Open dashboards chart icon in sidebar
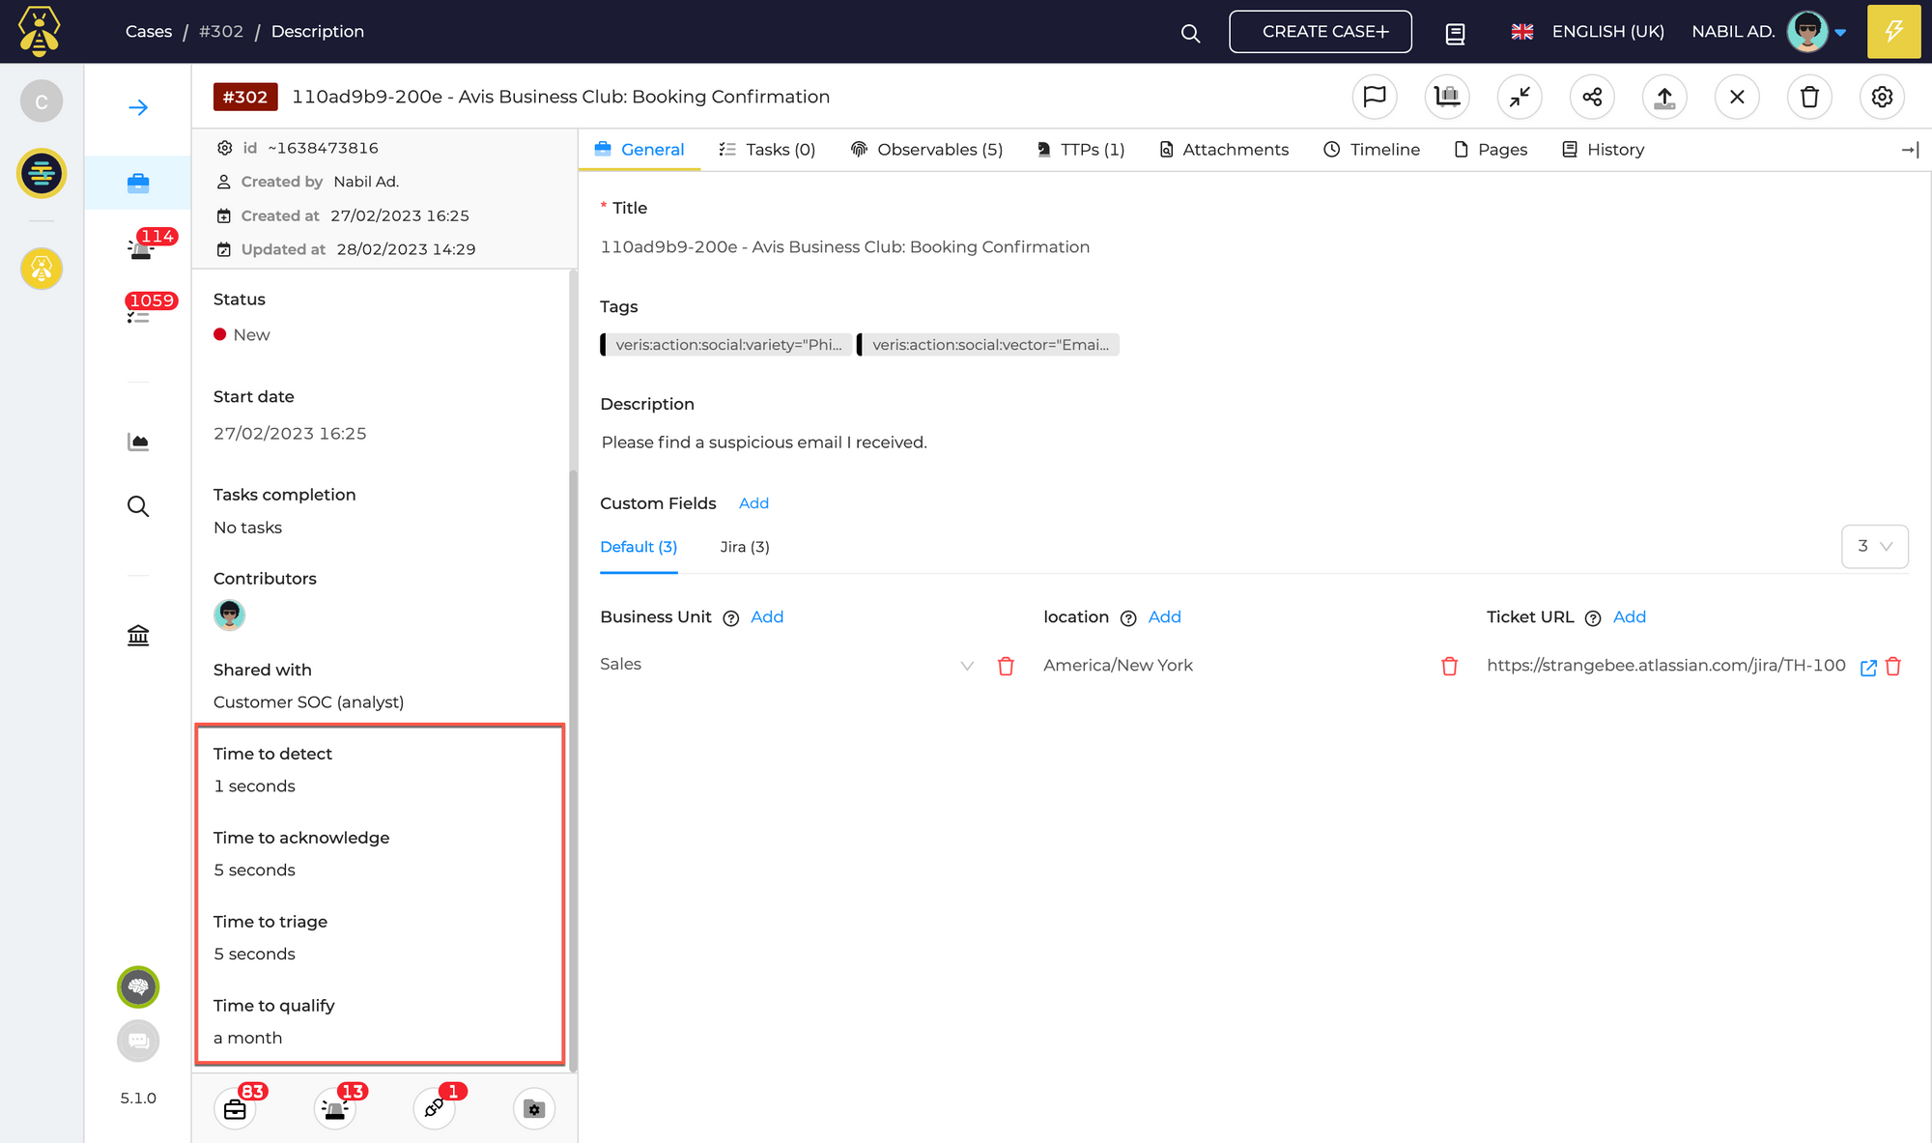 click(x=138, y=442)
